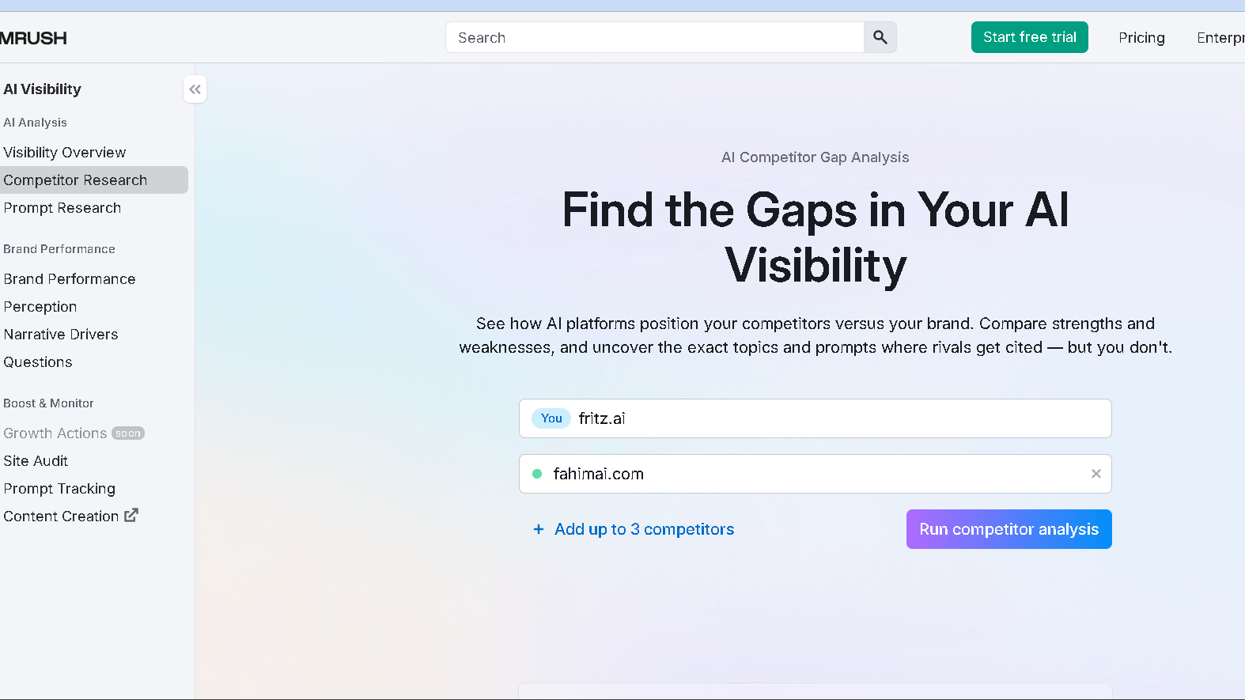Click the Semrush logo
Viewport: 1245px width, 700px height.
point(33,37)
